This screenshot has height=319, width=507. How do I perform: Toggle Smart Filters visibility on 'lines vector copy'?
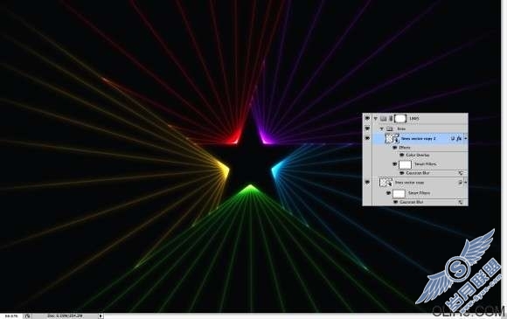point(389,193)
